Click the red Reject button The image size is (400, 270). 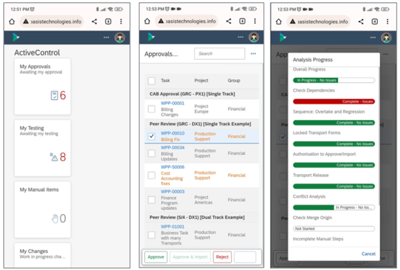click(222, 257)
